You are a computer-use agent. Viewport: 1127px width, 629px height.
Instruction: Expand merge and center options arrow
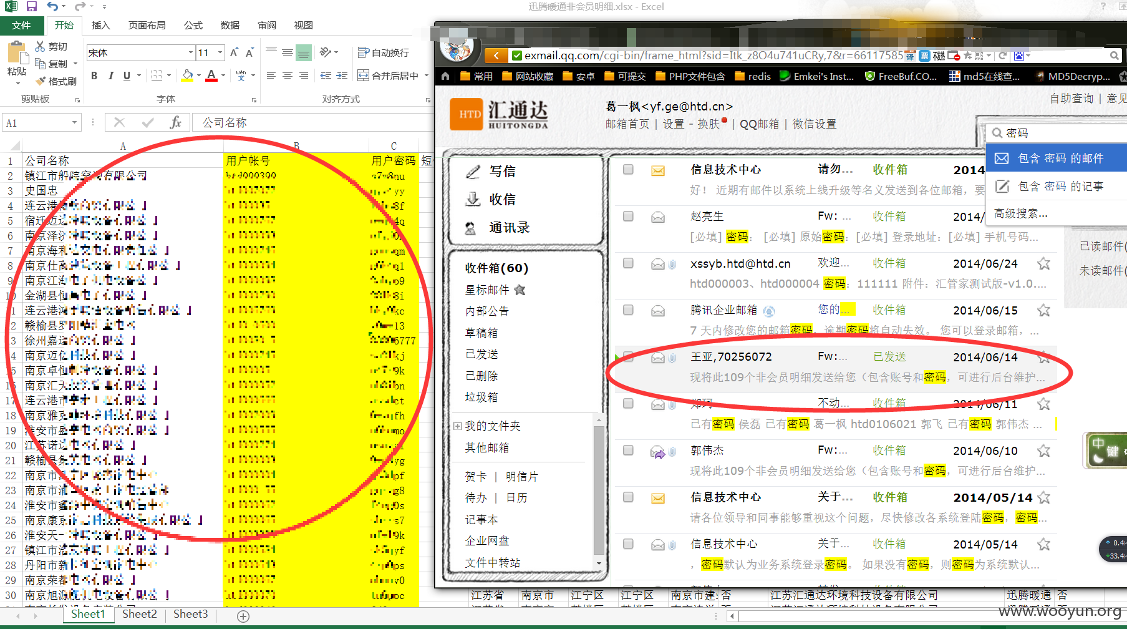(426, 76)
